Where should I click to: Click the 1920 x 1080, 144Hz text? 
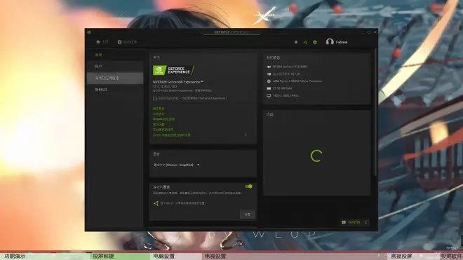pyautogui.click(x=286, y=95)
